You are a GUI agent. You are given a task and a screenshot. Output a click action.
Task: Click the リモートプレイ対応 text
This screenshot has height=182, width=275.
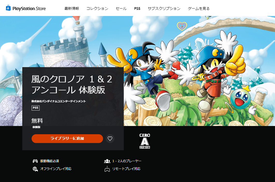click(x=126, y=169)
